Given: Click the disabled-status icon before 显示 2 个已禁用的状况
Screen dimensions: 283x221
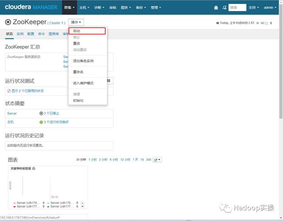Looking at the screenshot, I should (x=9, y=91).
